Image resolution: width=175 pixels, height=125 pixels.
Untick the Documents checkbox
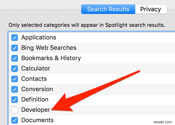click(x=15, y=120)
